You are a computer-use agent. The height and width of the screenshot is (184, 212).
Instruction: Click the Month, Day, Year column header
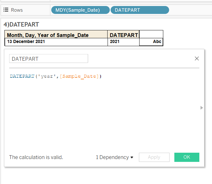point(56,34)
